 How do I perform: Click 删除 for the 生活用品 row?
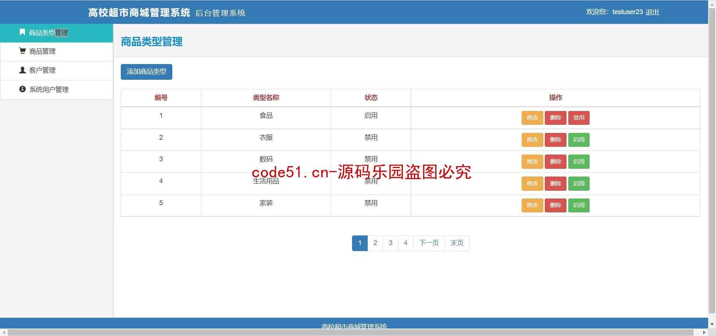(555, 184)
